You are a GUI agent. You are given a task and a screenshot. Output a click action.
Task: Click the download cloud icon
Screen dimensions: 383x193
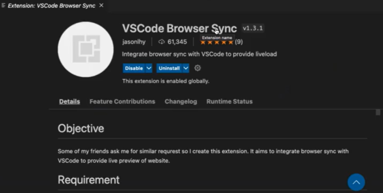pyautogui.click(x=161, y=42)
